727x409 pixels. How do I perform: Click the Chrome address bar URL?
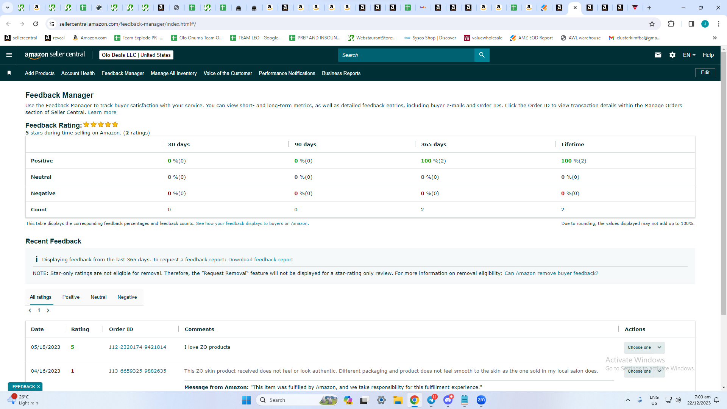click(x=128, y=24)
